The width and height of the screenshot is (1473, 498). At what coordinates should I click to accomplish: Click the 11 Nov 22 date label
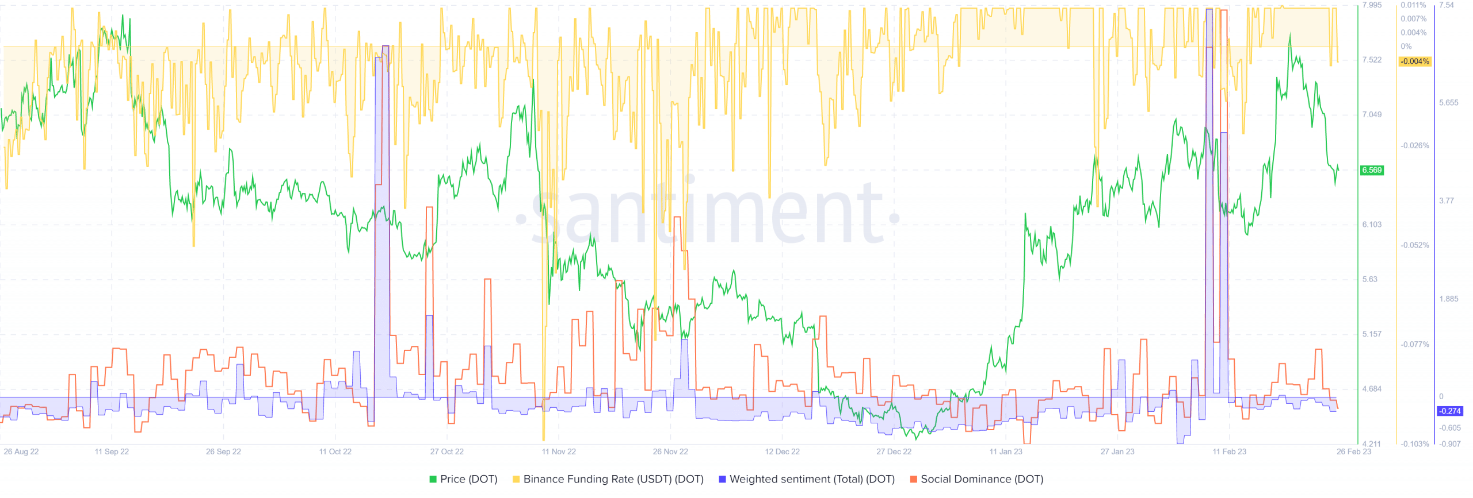tap(558, 451)
